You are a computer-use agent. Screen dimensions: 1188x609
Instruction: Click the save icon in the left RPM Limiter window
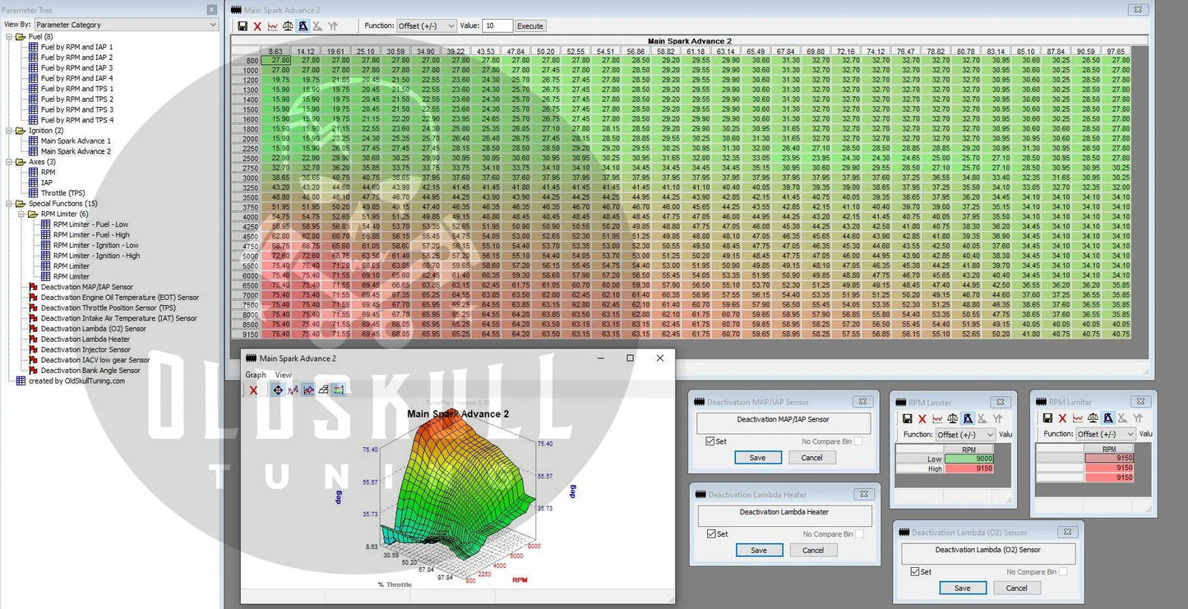pos(908,418)
